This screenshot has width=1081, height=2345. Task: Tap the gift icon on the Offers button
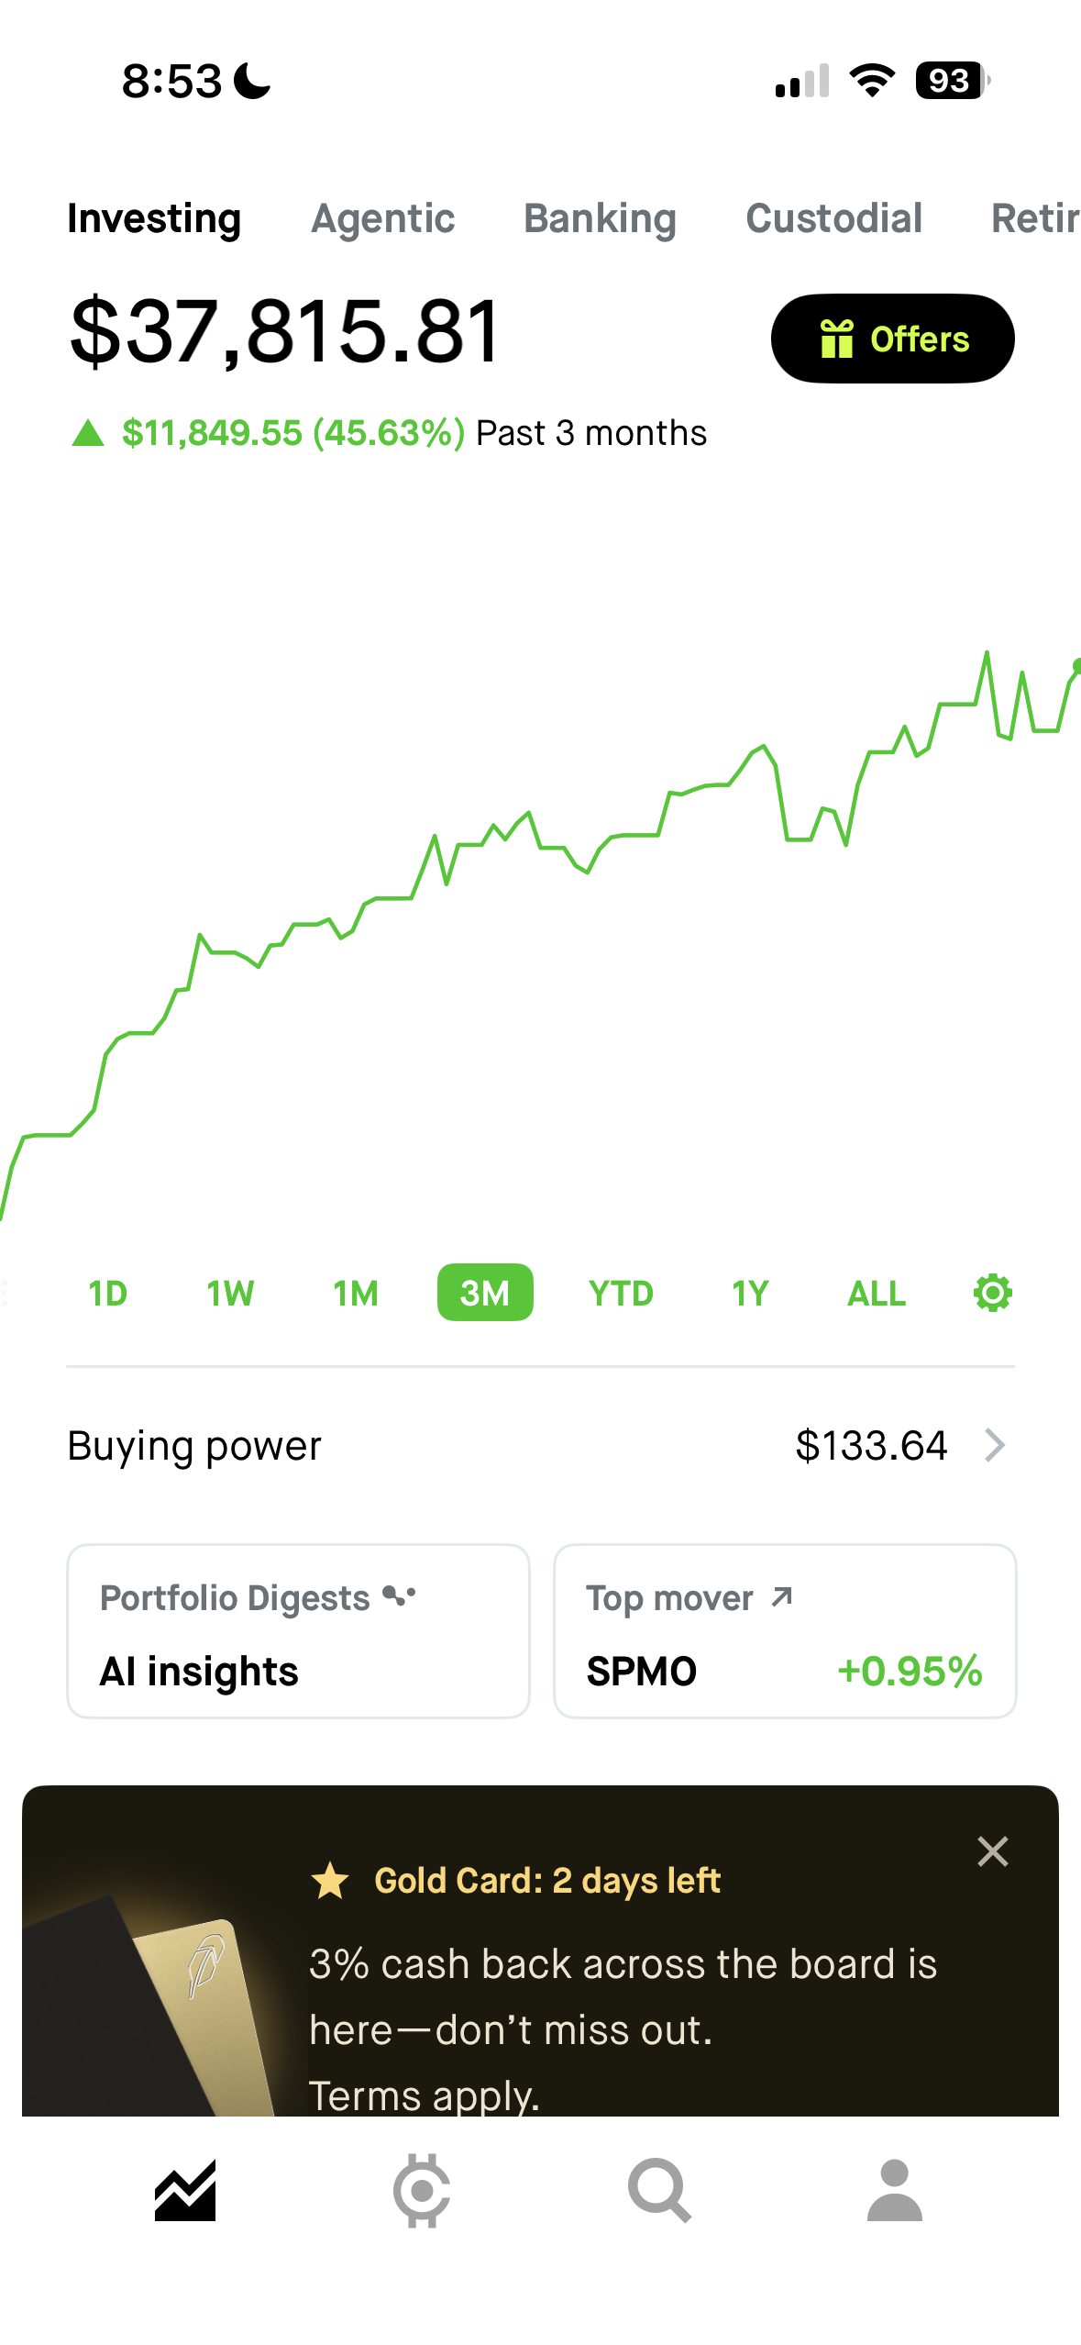(x=836, y=339)
